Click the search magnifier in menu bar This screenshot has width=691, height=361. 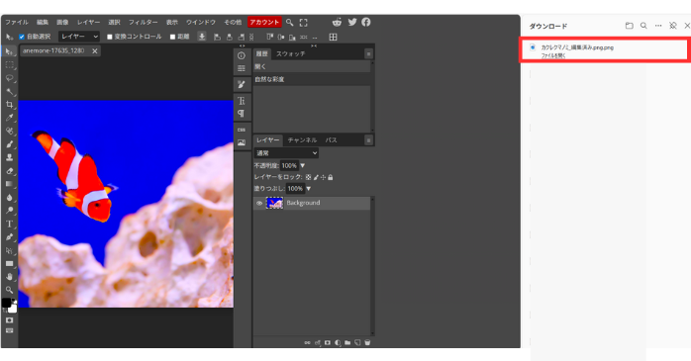click(289, 22)
